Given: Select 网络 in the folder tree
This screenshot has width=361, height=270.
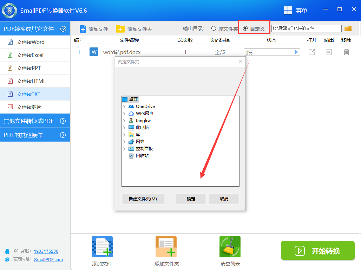Looking at the screenshot, I should pos(140,142).
